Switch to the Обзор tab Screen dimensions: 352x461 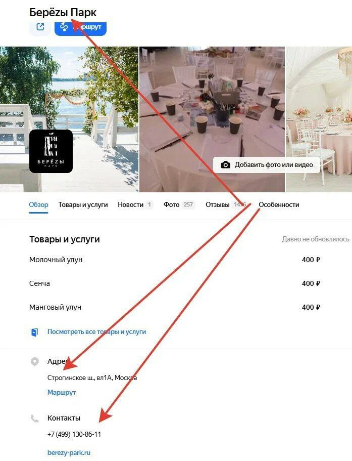coord(38,205)
